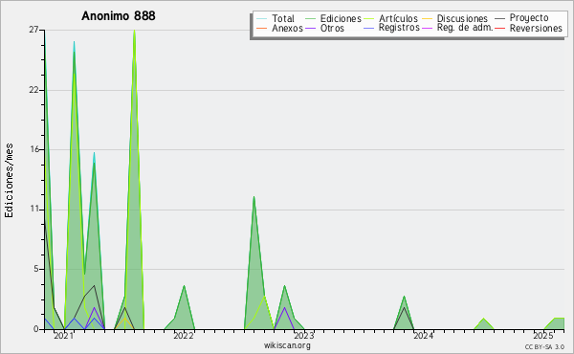Click the red line swatch for Reversiones
574x354 pixels.
pos(499,28)
